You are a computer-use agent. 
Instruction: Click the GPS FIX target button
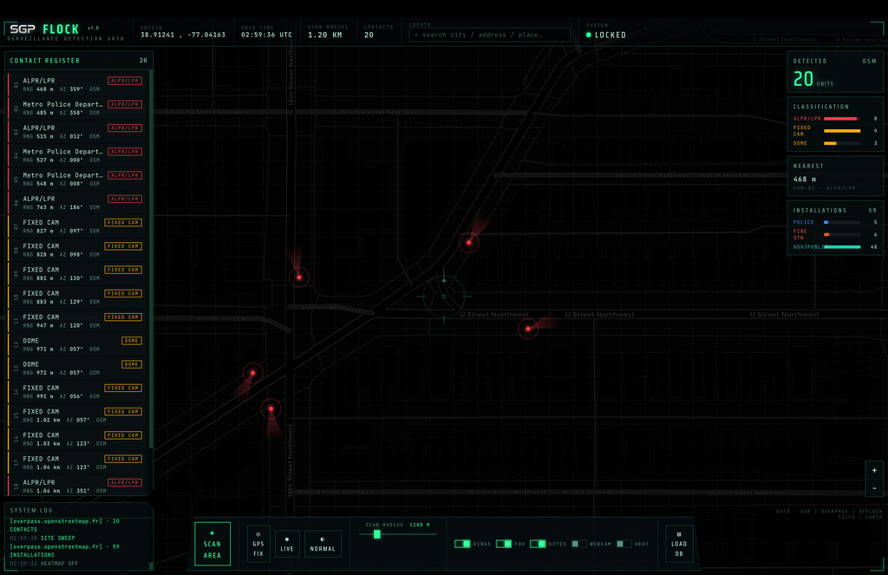click(258, 544)
